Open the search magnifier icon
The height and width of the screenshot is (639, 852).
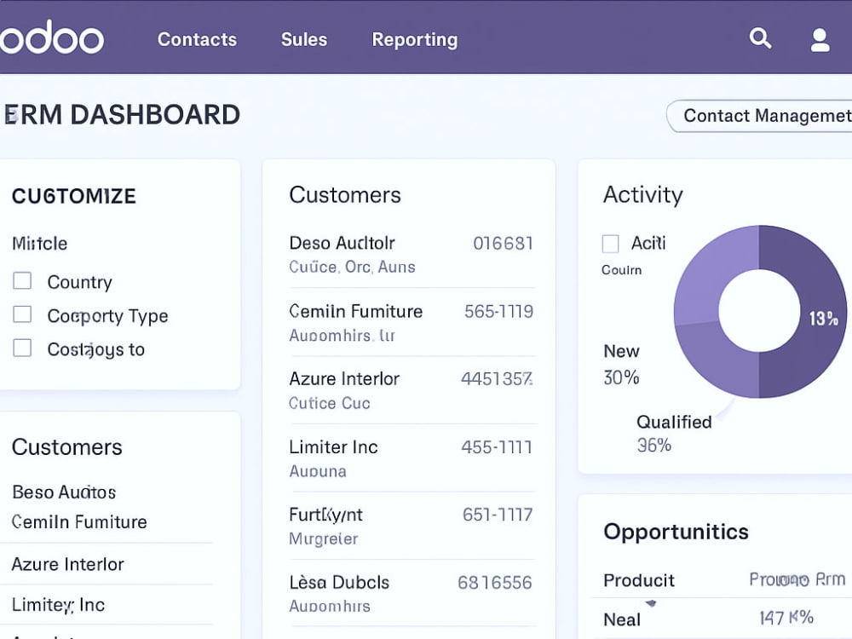point(760,38)
